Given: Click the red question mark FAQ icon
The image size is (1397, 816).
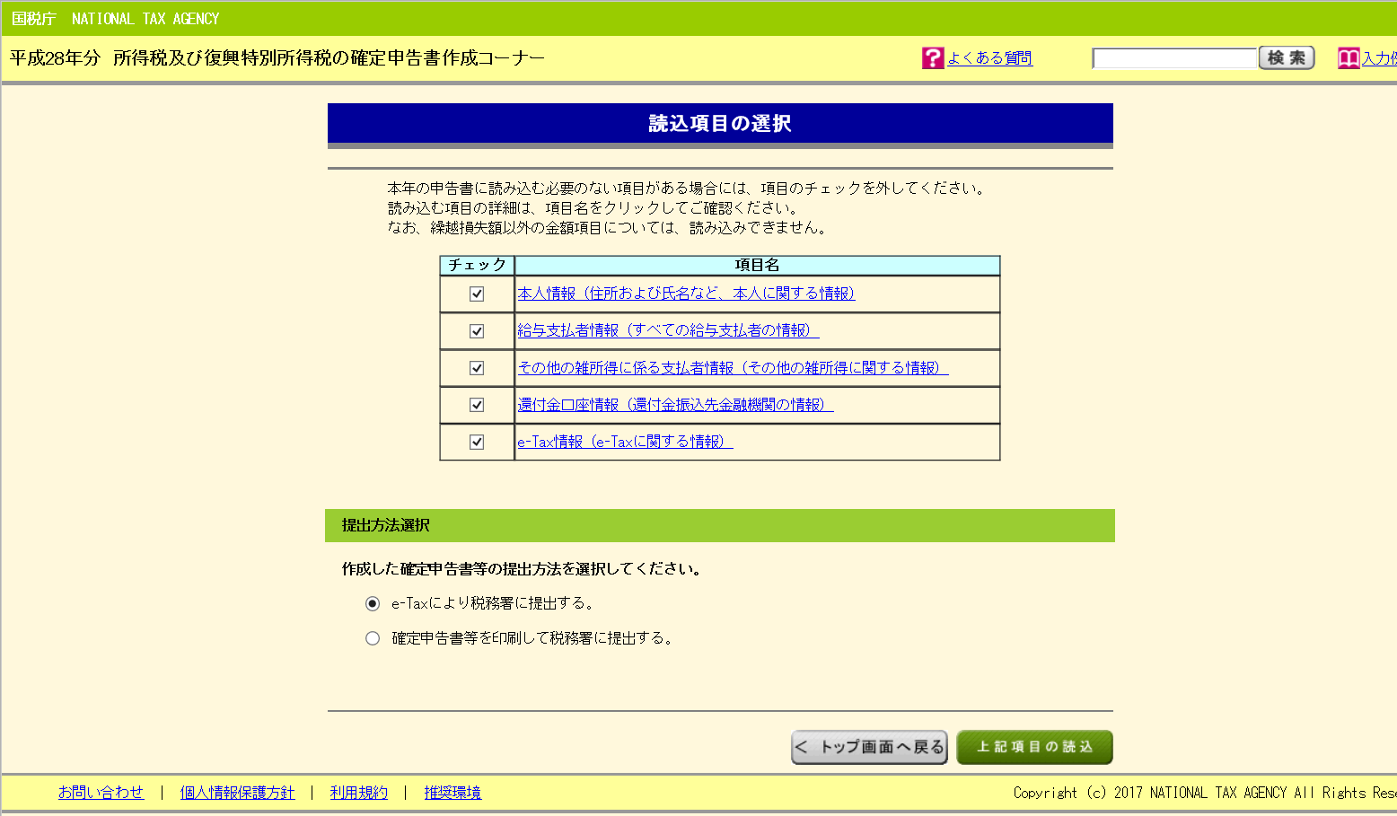Looking at the screenshot, I should click(933, 58).
